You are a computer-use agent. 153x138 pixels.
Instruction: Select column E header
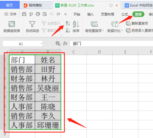[x=125, y=52]
